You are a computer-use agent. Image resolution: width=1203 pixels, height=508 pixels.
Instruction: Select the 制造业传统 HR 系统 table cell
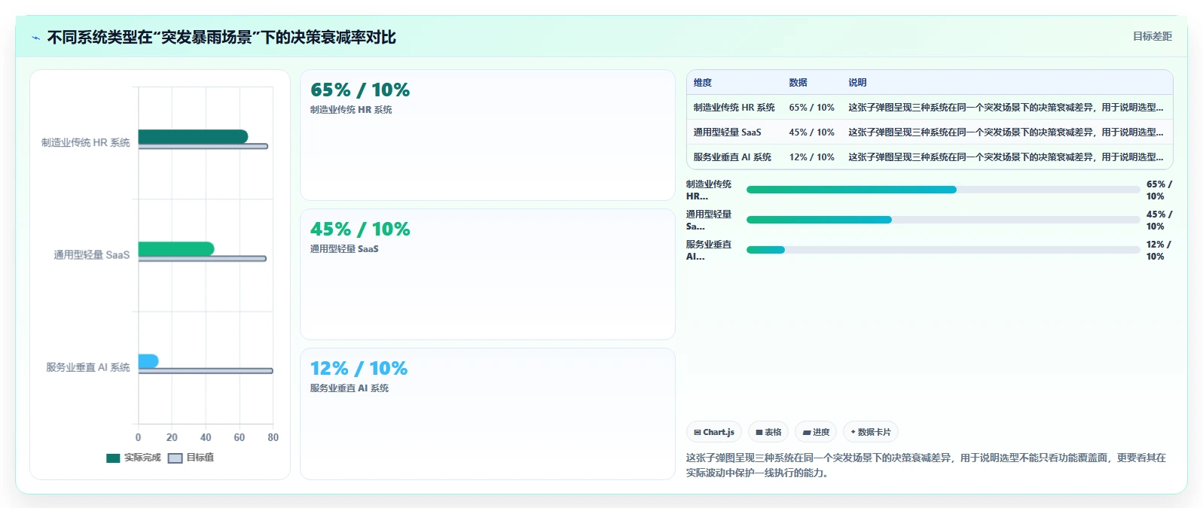click(734, 108)
